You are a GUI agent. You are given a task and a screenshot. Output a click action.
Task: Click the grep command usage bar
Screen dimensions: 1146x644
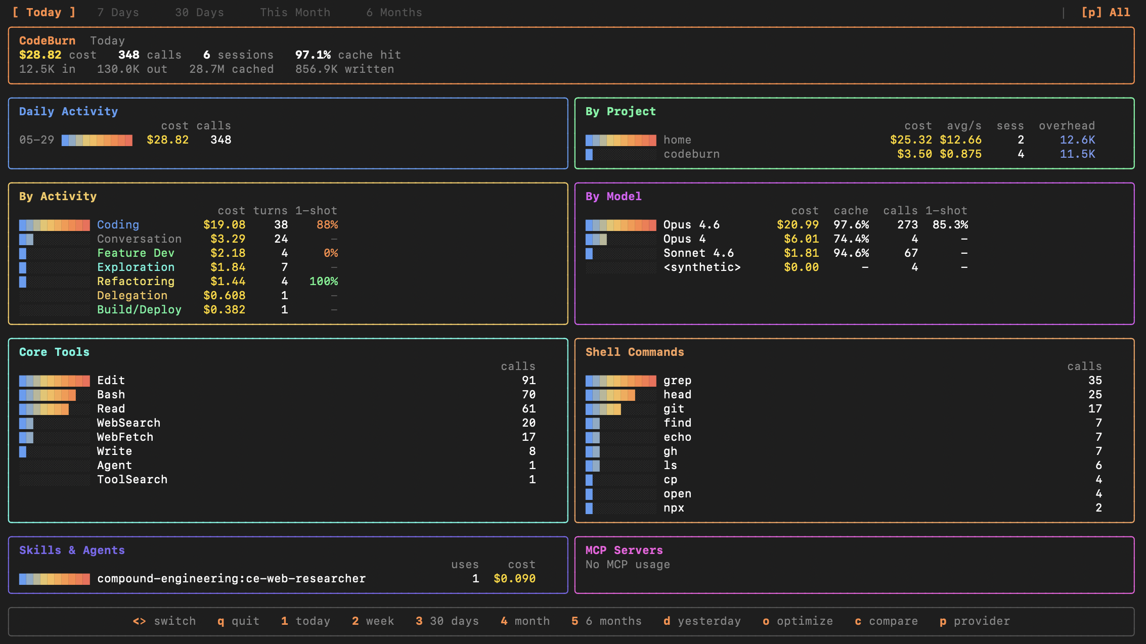(621, 381)
